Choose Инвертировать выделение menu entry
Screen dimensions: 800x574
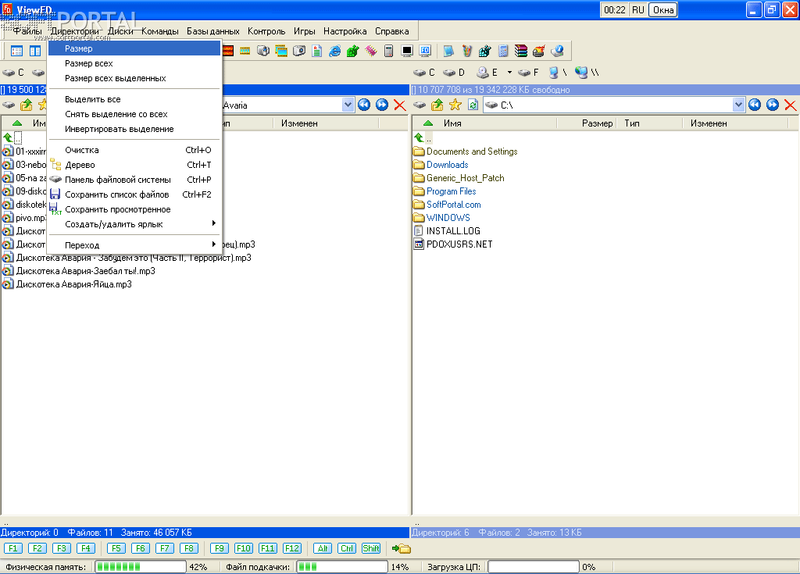pos(134,129)
